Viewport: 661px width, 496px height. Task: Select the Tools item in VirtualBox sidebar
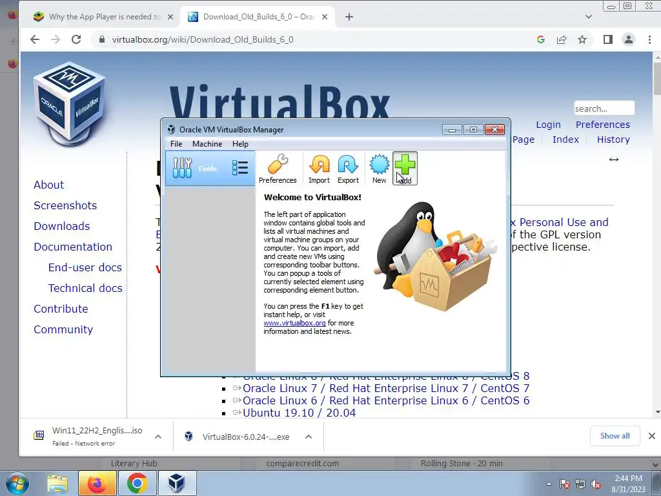coord(210,169)
